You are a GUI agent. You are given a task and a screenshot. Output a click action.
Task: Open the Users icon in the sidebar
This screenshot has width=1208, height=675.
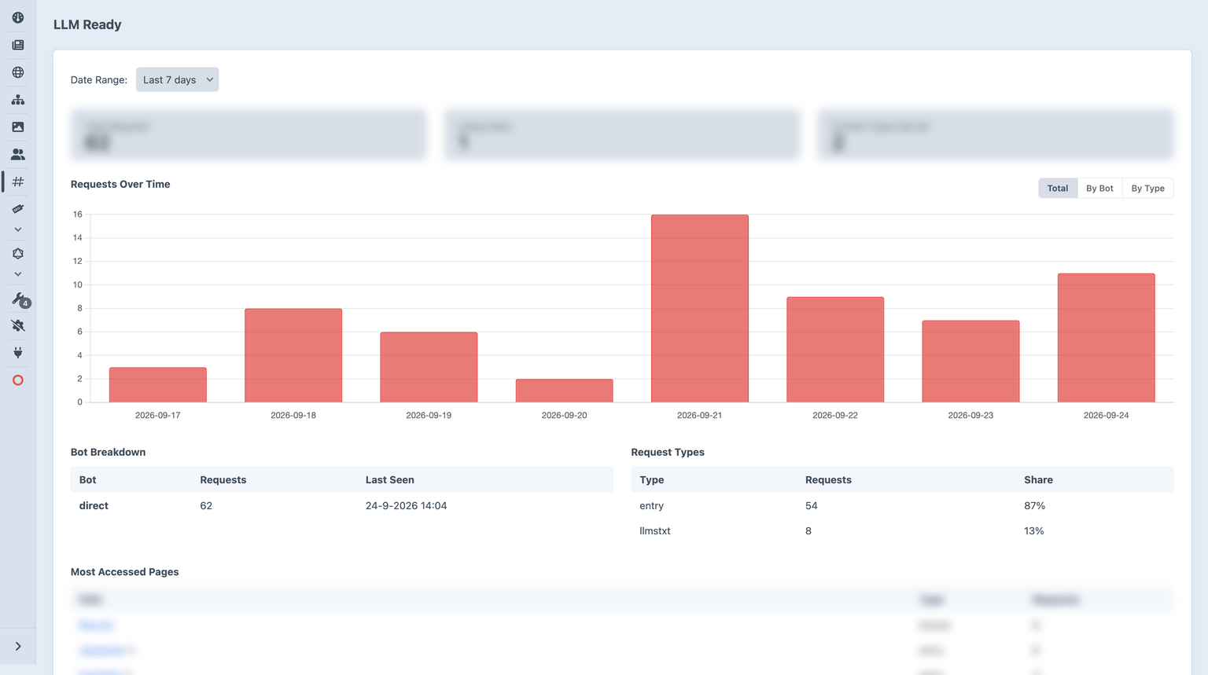pyautogui.click(x=17, y=154)
